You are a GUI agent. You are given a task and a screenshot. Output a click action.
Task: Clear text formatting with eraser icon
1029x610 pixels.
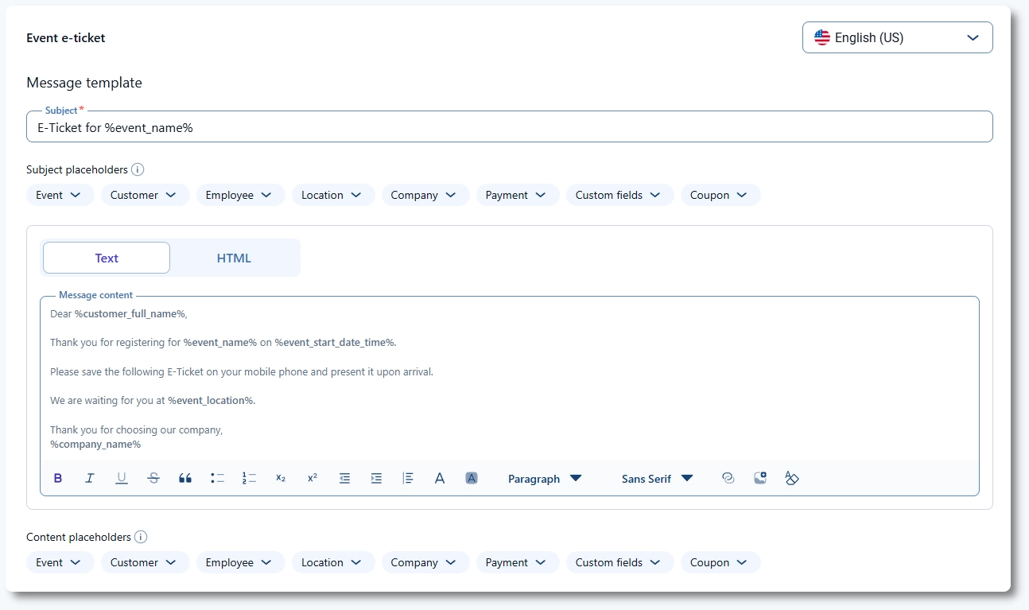click(791, 478)
